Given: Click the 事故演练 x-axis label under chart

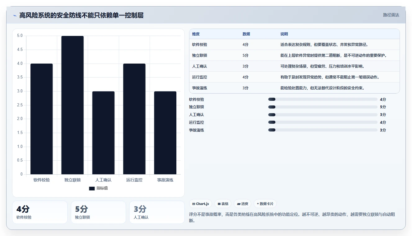Looking at the screenshot, I should click(165, 180).
